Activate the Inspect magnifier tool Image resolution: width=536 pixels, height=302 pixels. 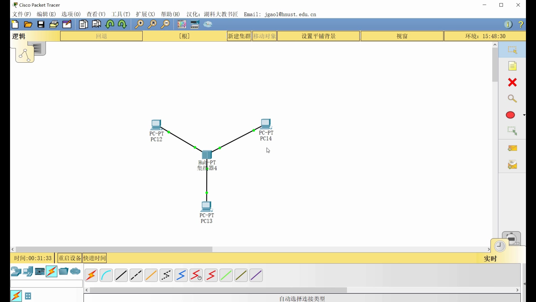512,98
